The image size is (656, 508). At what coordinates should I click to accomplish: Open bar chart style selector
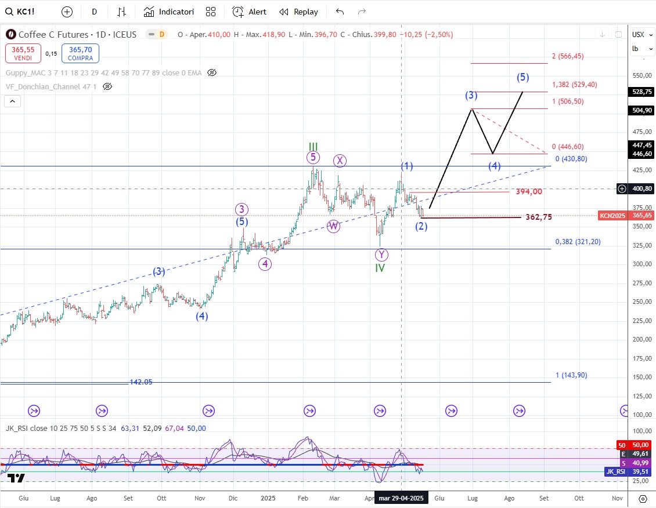click(x=121, y=12)
